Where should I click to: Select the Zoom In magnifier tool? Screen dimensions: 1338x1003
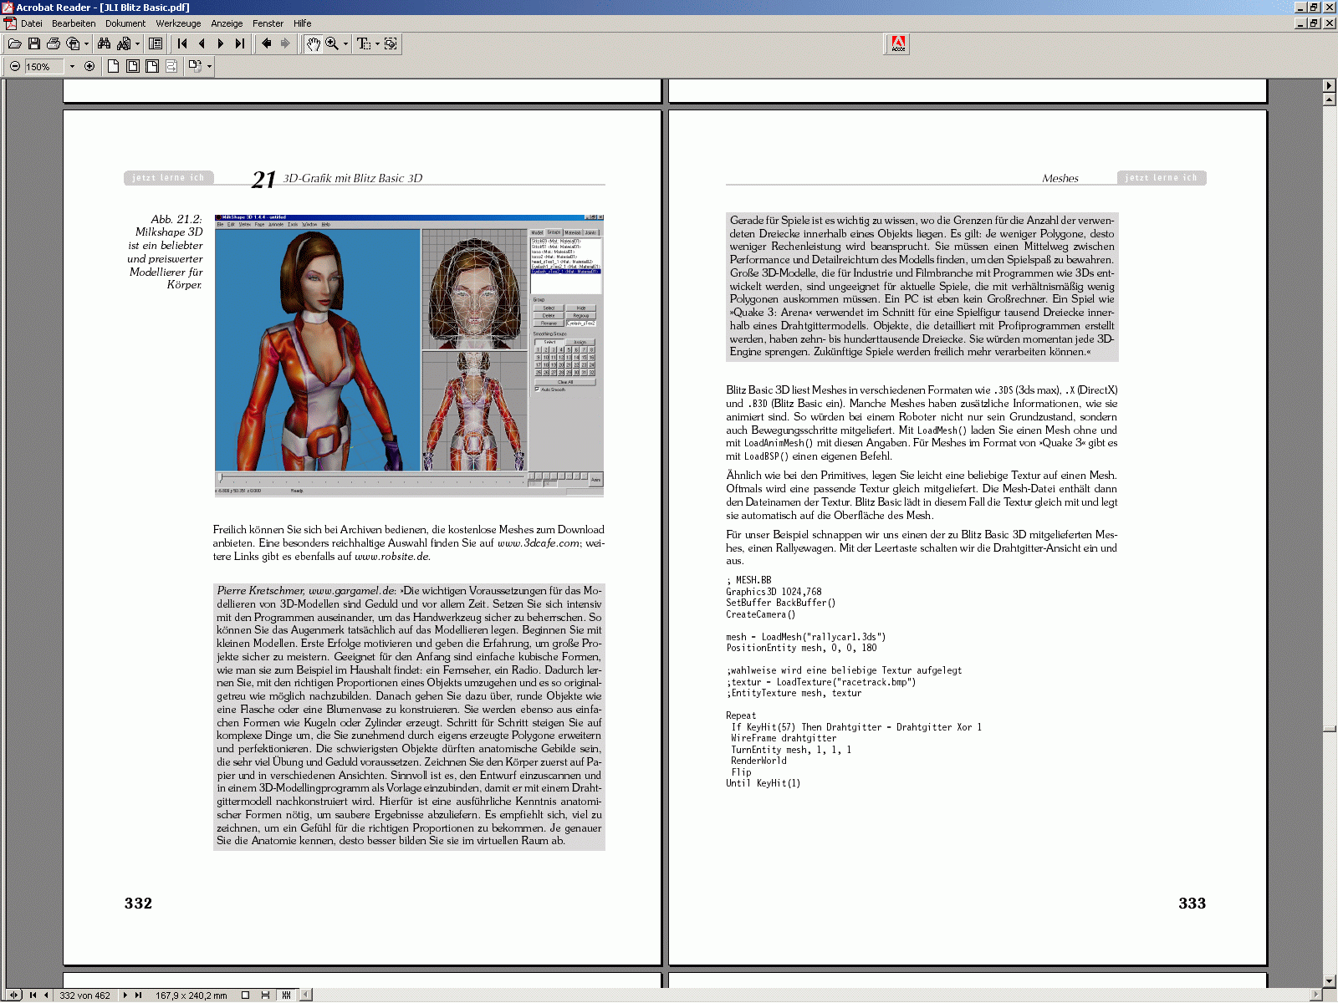point(332,43)
